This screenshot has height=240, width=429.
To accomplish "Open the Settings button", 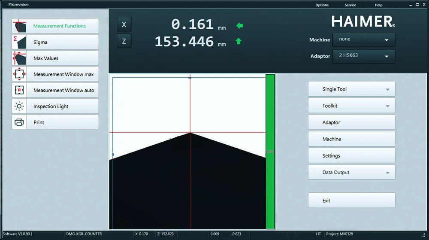I will point(352,155).
